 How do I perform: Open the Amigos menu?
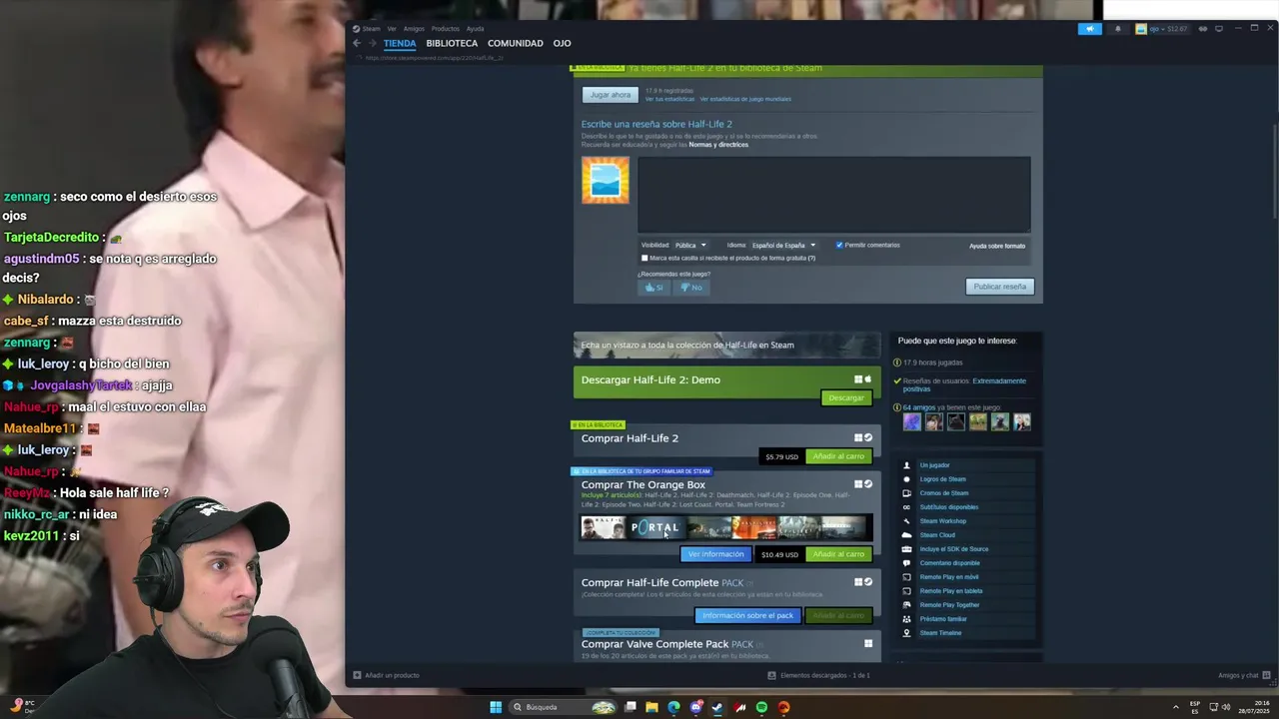[x=414, y=29]
